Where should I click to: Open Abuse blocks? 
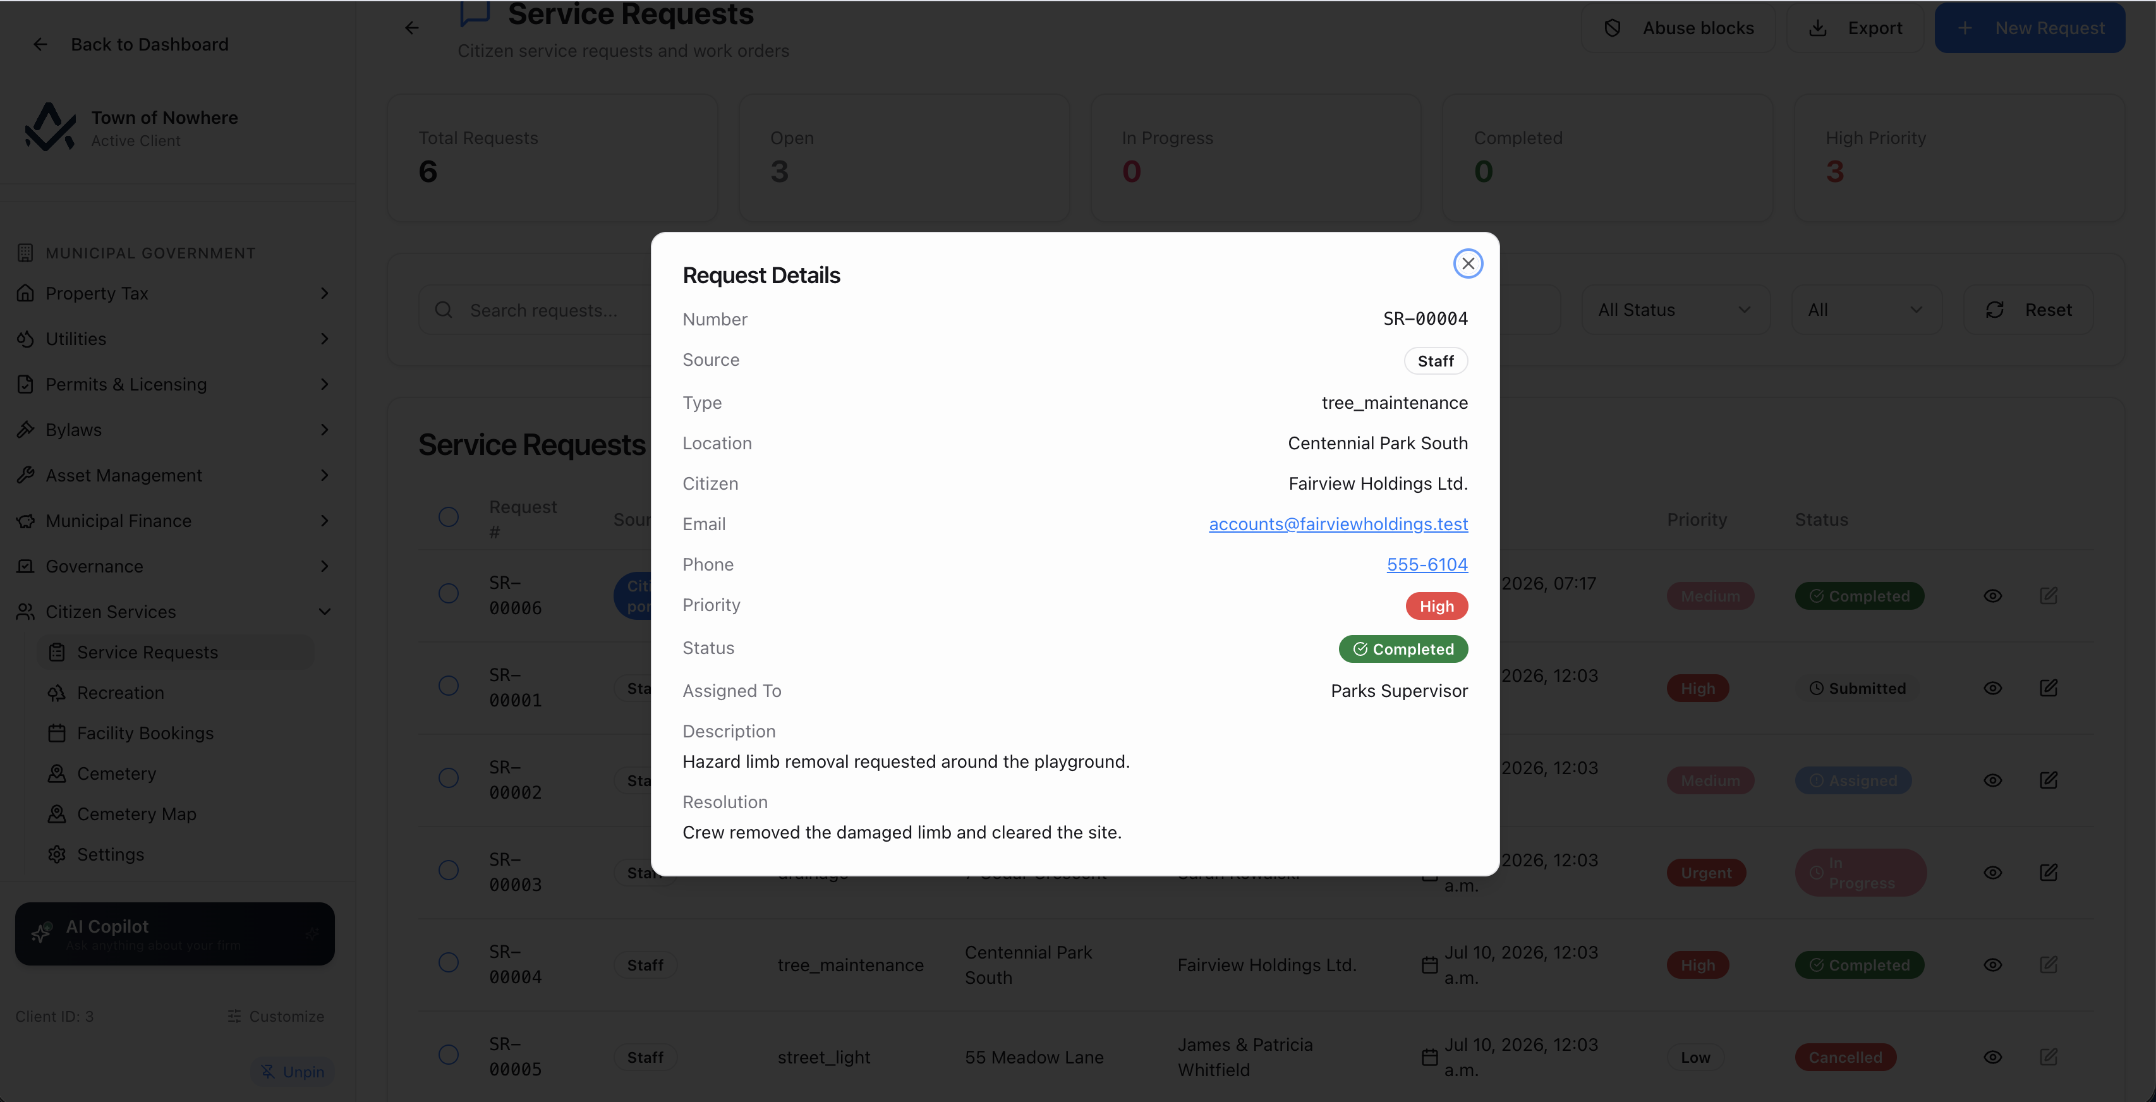pos(1678,28)
